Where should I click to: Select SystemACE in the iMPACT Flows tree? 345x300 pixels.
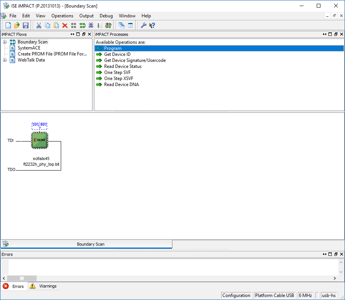tap(29, 48)
